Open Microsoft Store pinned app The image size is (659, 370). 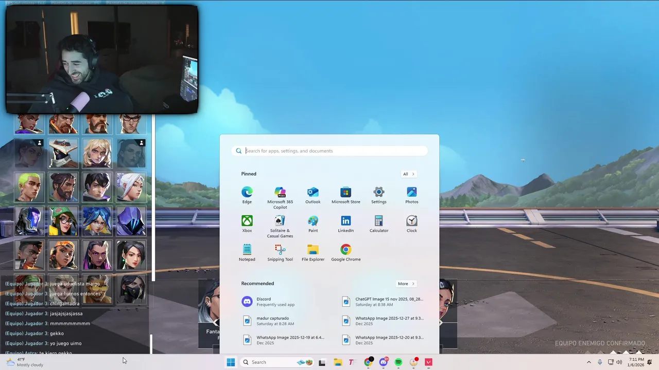346,195
